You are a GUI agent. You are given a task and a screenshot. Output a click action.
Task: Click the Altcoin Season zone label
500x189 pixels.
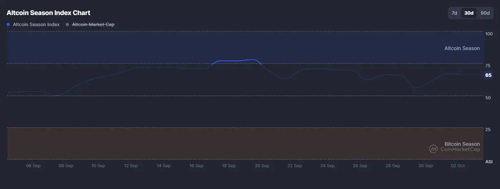point(462,48)
